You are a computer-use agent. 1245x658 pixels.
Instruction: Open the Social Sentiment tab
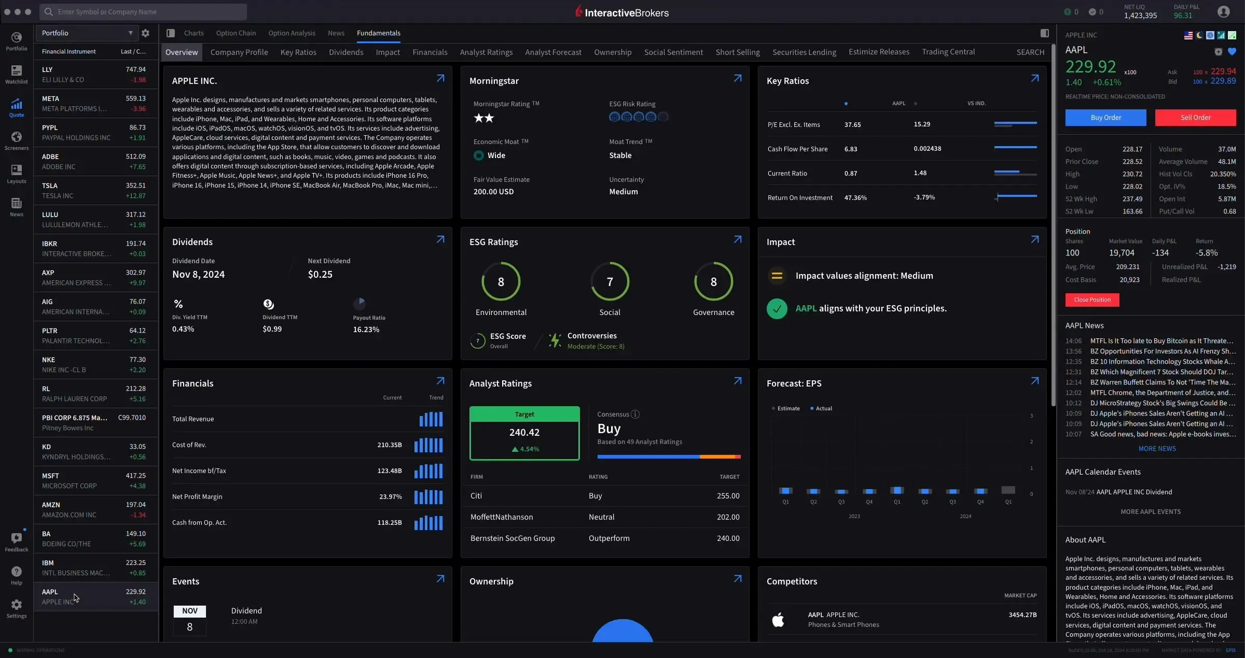point(673,51)
